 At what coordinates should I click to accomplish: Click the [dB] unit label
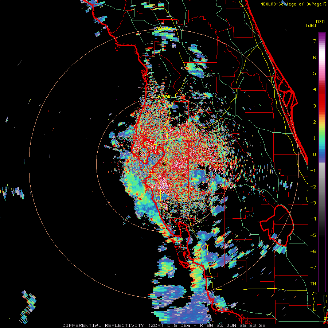(311, 25)
